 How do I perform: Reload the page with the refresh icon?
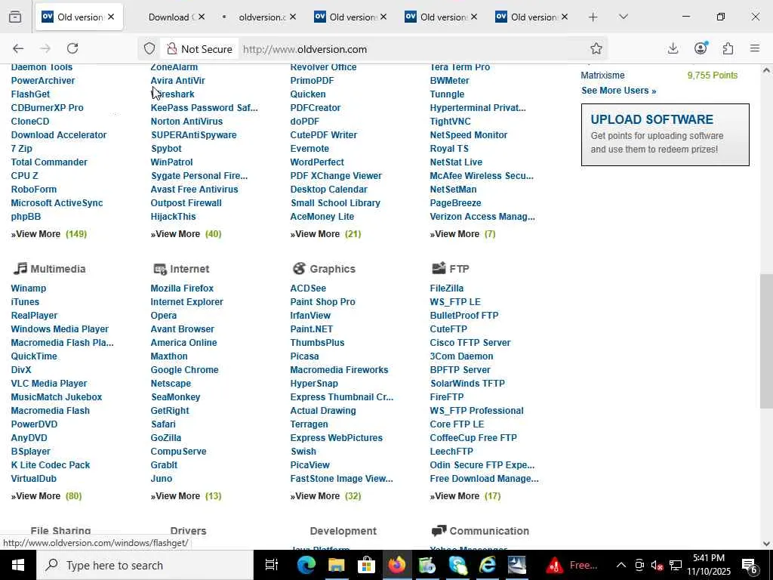pos(72,48)
